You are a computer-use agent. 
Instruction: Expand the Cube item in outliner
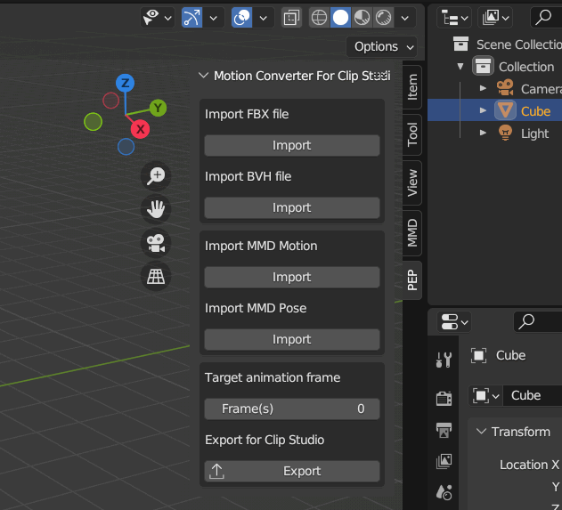coord(483,110)
